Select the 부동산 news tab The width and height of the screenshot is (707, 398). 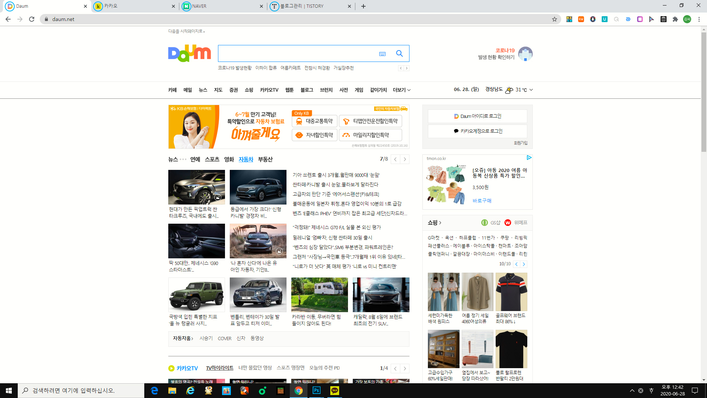coord(265,160)
